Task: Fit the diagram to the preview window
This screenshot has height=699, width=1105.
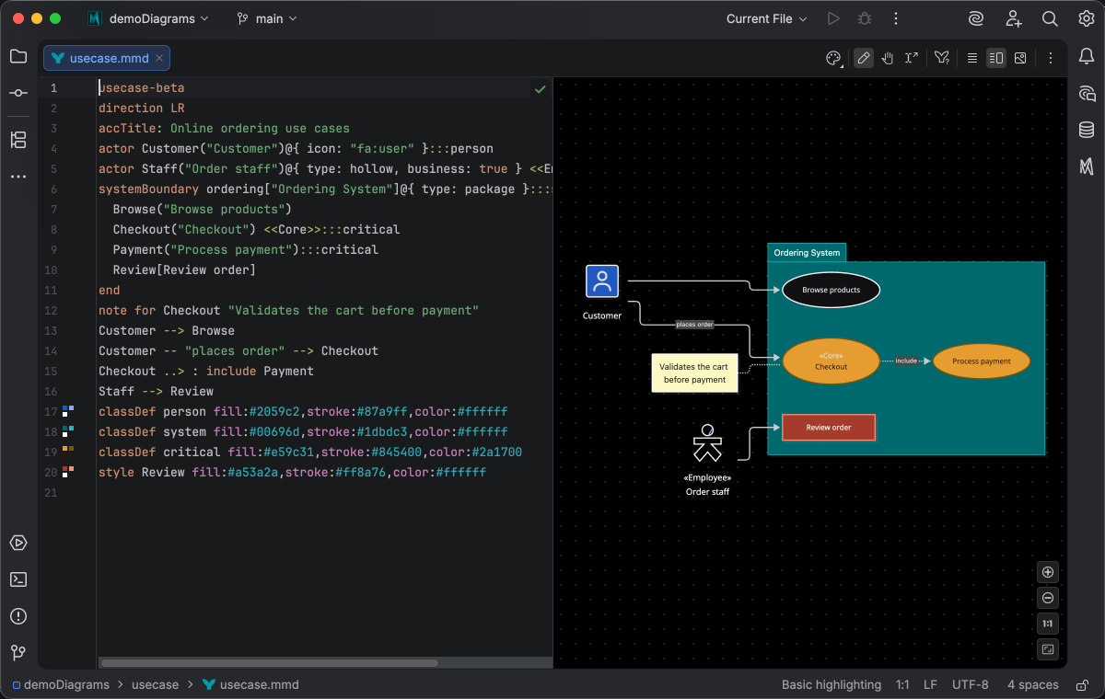Action: (1048, 649)
